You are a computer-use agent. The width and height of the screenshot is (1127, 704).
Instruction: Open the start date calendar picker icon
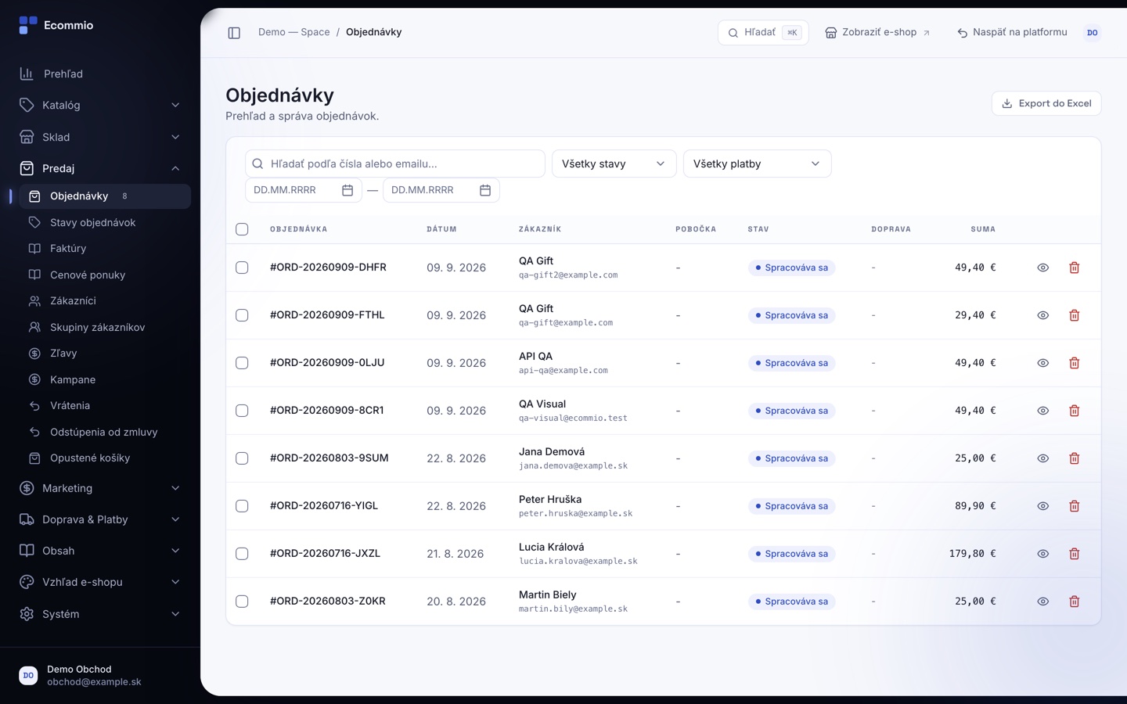coord(347,190)
